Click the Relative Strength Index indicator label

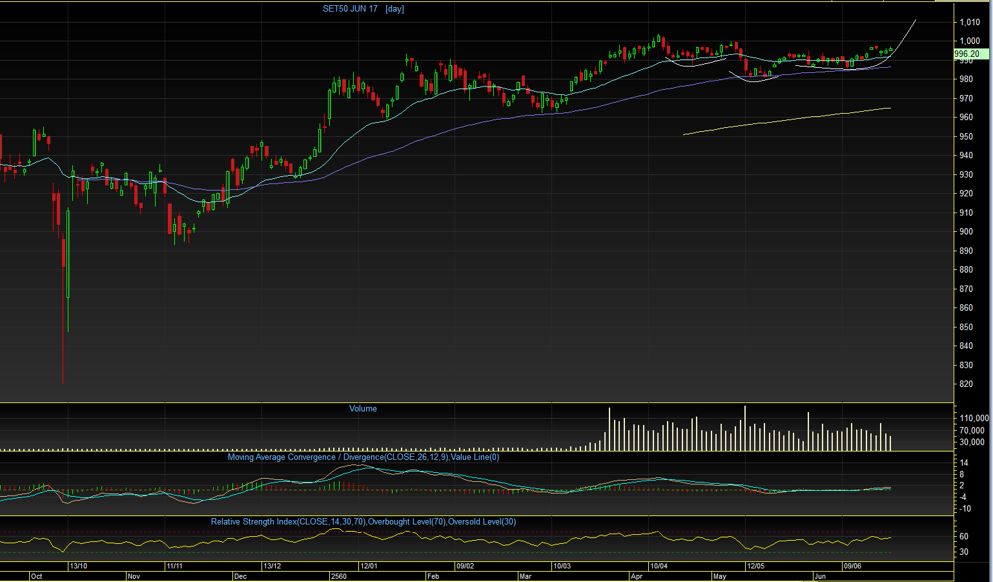pyautogui.click(x=363, y=521)
